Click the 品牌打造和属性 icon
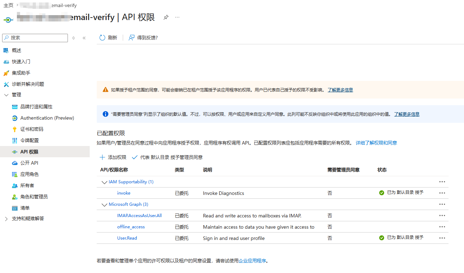 pyautogui.click(x=14, y=107)
